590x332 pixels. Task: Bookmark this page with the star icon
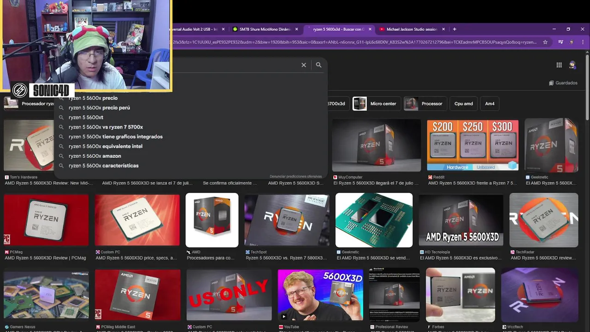tap(545, 42)
